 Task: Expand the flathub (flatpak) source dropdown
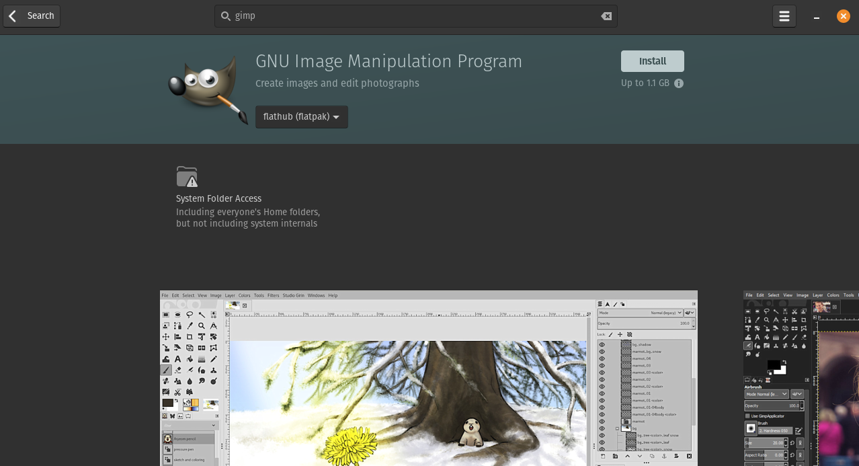click(x=301, y=117)
